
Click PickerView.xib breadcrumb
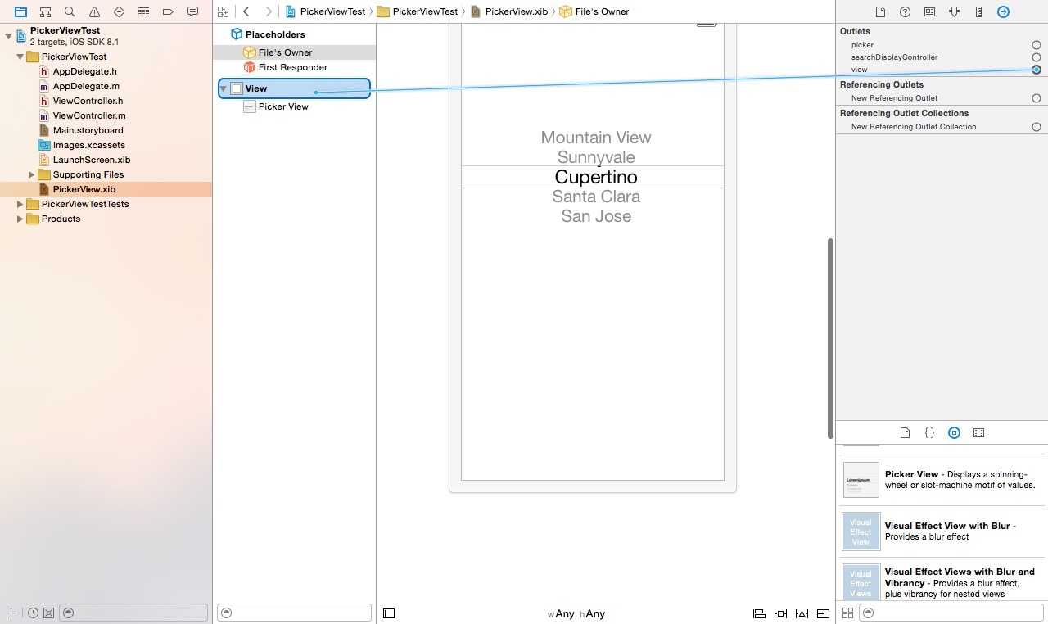pyautogui.click(x=509, y=11)
